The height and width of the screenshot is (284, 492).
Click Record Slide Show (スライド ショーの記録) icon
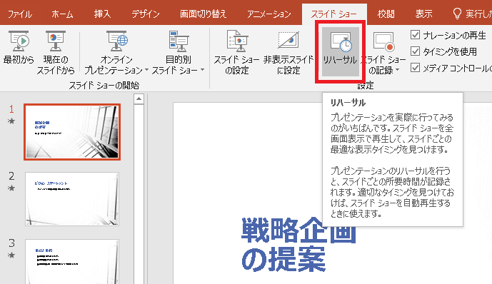[383, 41]
